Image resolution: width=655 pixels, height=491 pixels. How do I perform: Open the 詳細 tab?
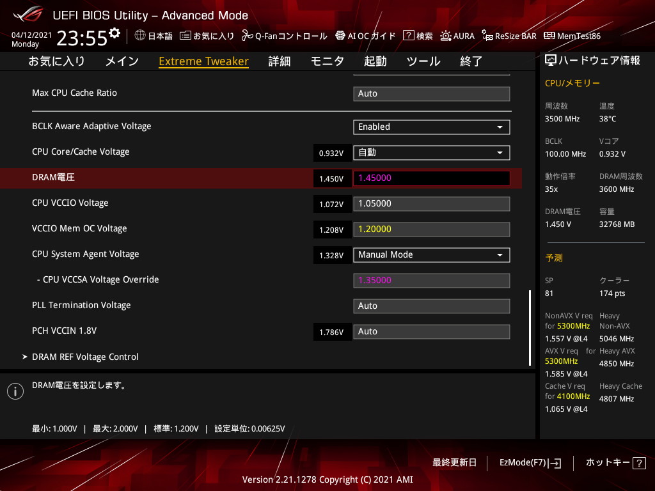[280, 61]
